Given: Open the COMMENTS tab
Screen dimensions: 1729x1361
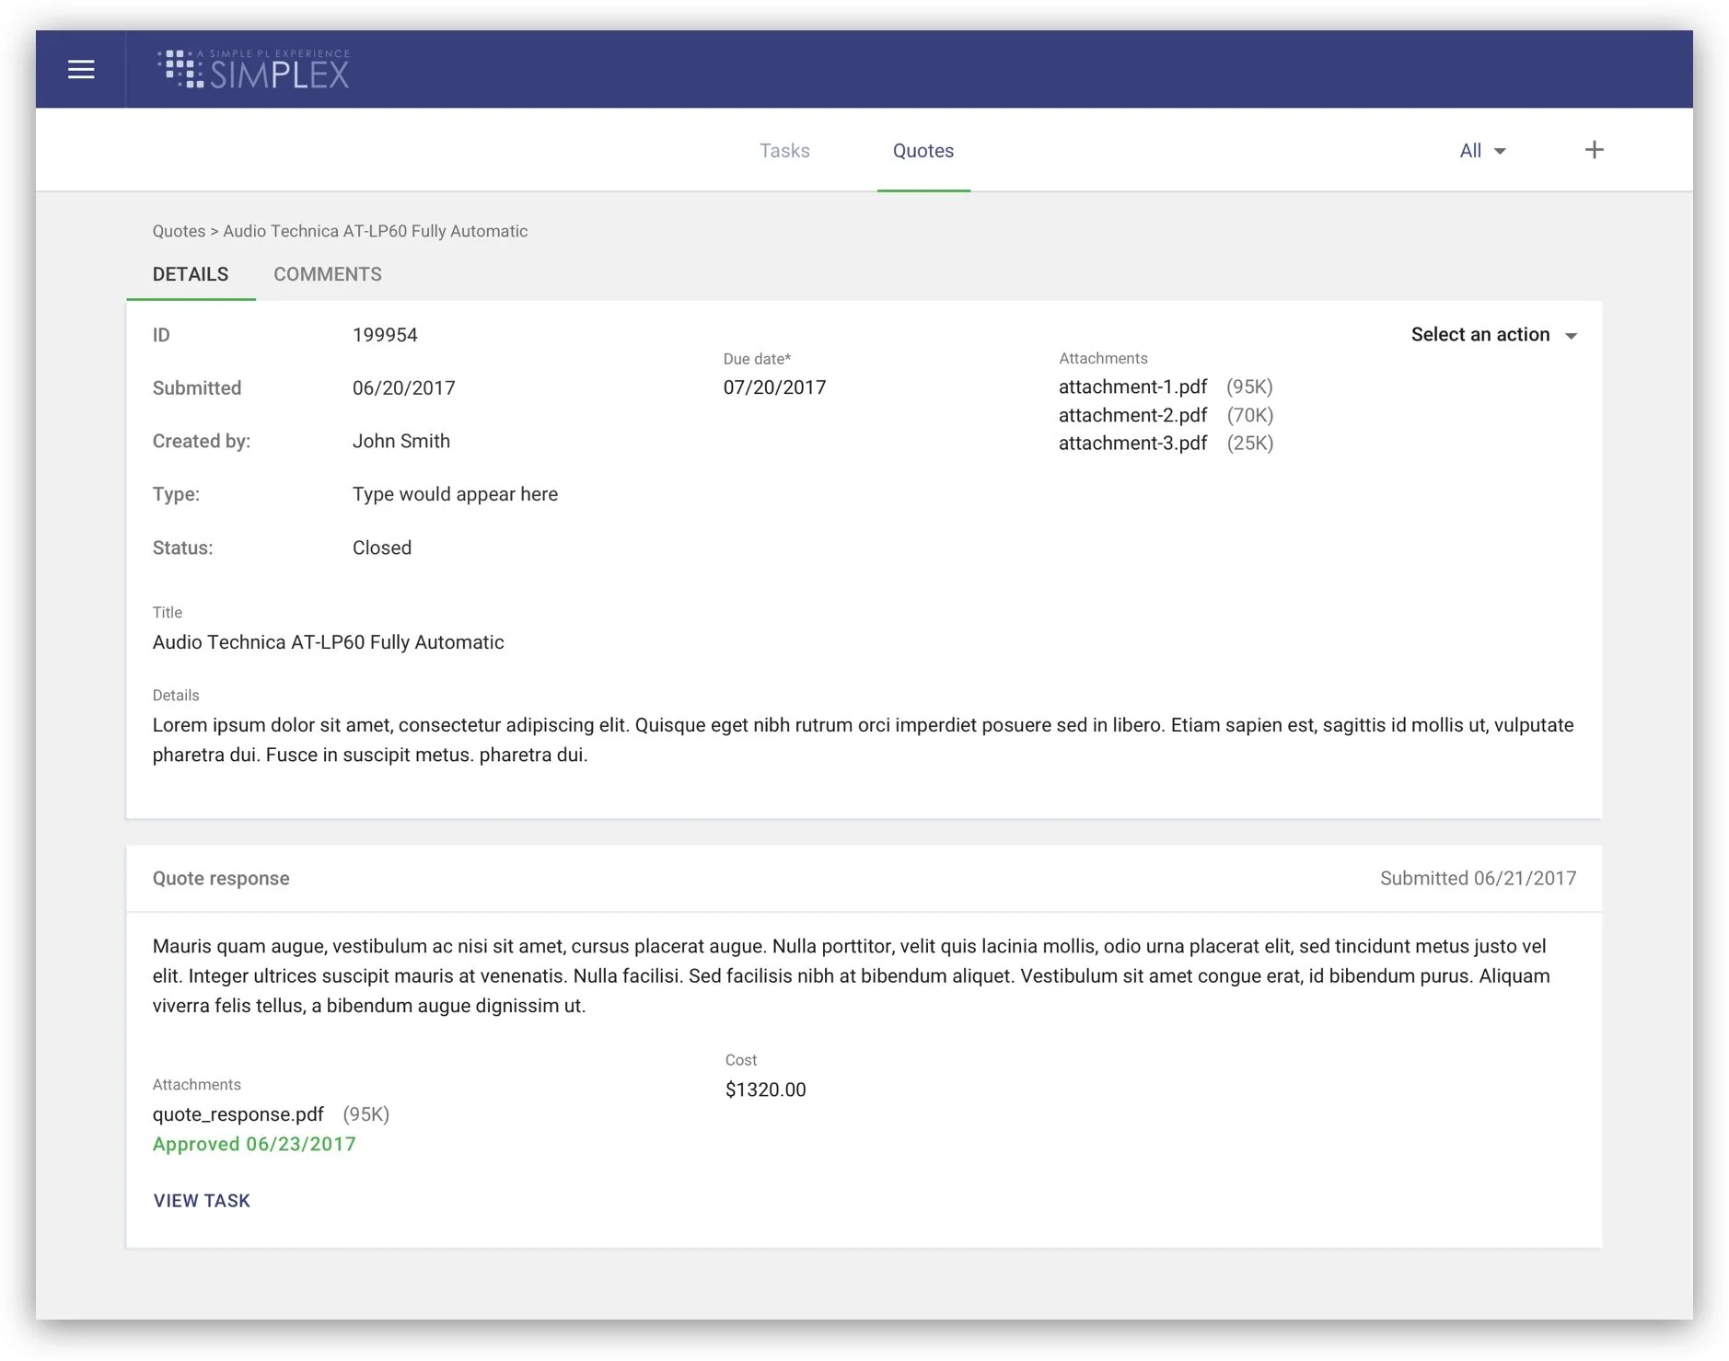Looking at the screenshot, I should pos(328,274).
